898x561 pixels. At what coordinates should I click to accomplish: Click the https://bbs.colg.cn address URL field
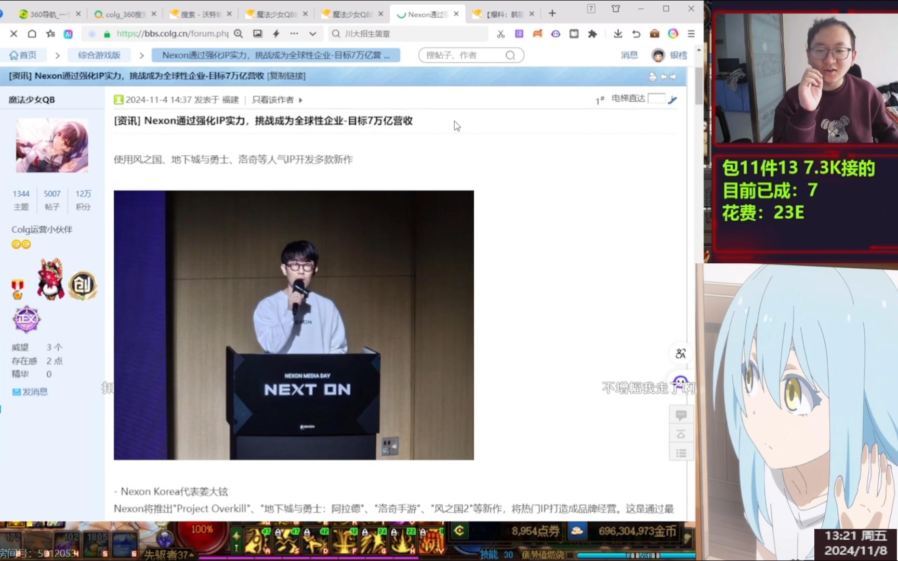click(172, 34)
